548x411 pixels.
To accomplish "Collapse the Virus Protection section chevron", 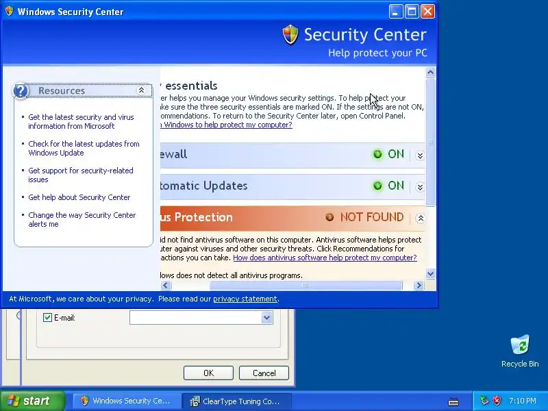I will 421,218.
